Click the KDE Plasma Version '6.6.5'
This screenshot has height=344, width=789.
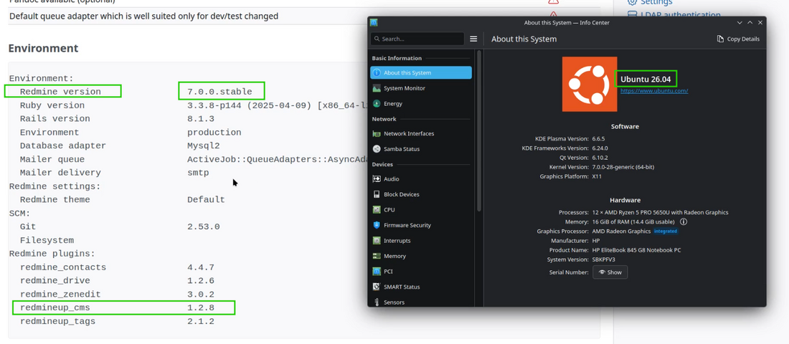coord(600,139)
